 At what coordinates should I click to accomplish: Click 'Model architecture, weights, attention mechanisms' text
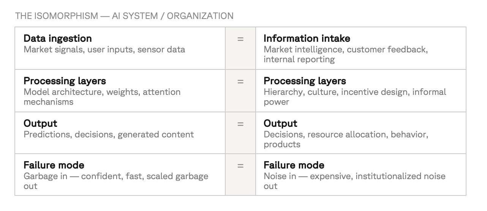coord(102,97)
